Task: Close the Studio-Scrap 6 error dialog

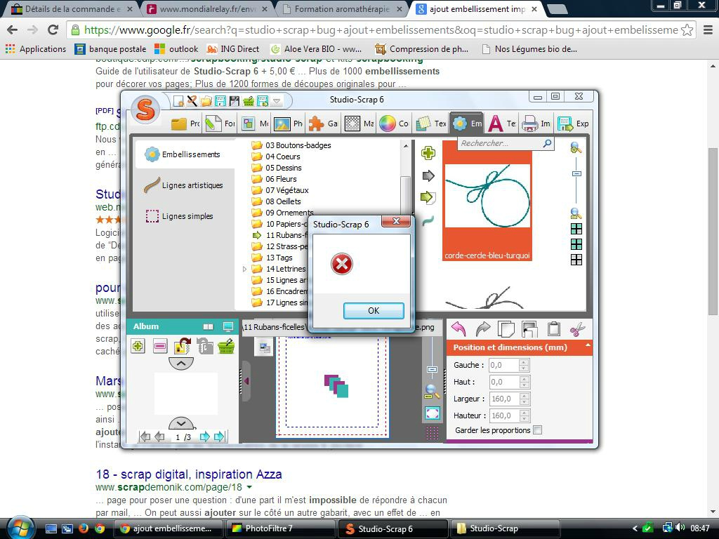Action: point(396,221)
